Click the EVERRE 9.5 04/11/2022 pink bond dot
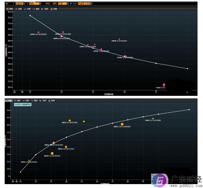The width and height of the screenshot is (203, 188). [x=63, y=32]
